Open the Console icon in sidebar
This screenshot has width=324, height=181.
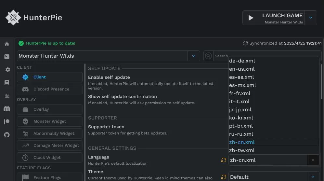[7, 57]
